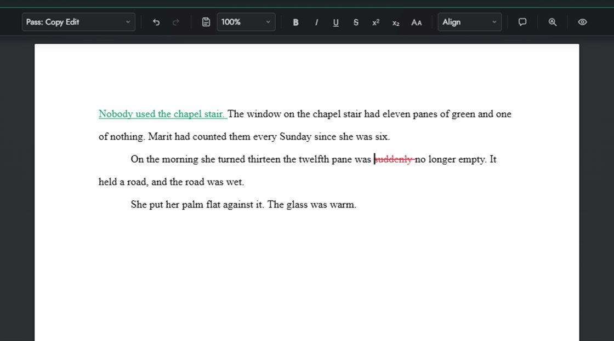Screen dimensions: 614x341
Task: Click the word "Sunday" in the document
Action: [x=295, y=137]
